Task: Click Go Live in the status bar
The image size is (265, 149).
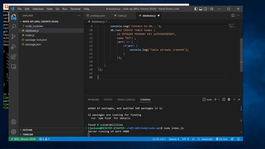Action: 222,139
